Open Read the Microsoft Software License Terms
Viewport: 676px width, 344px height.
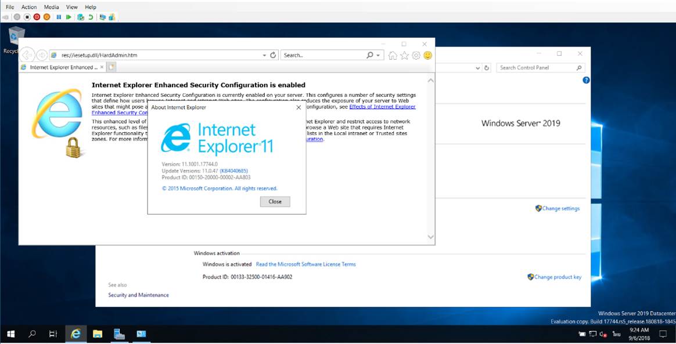tap(305, 265)
